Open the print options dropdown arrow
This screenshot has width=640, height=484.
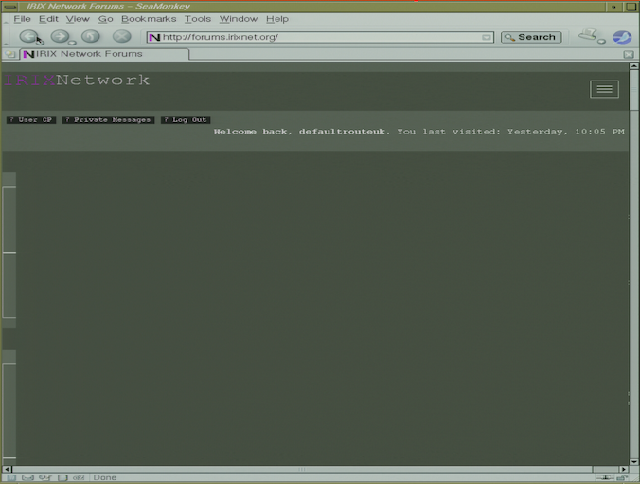coord(601,42)
